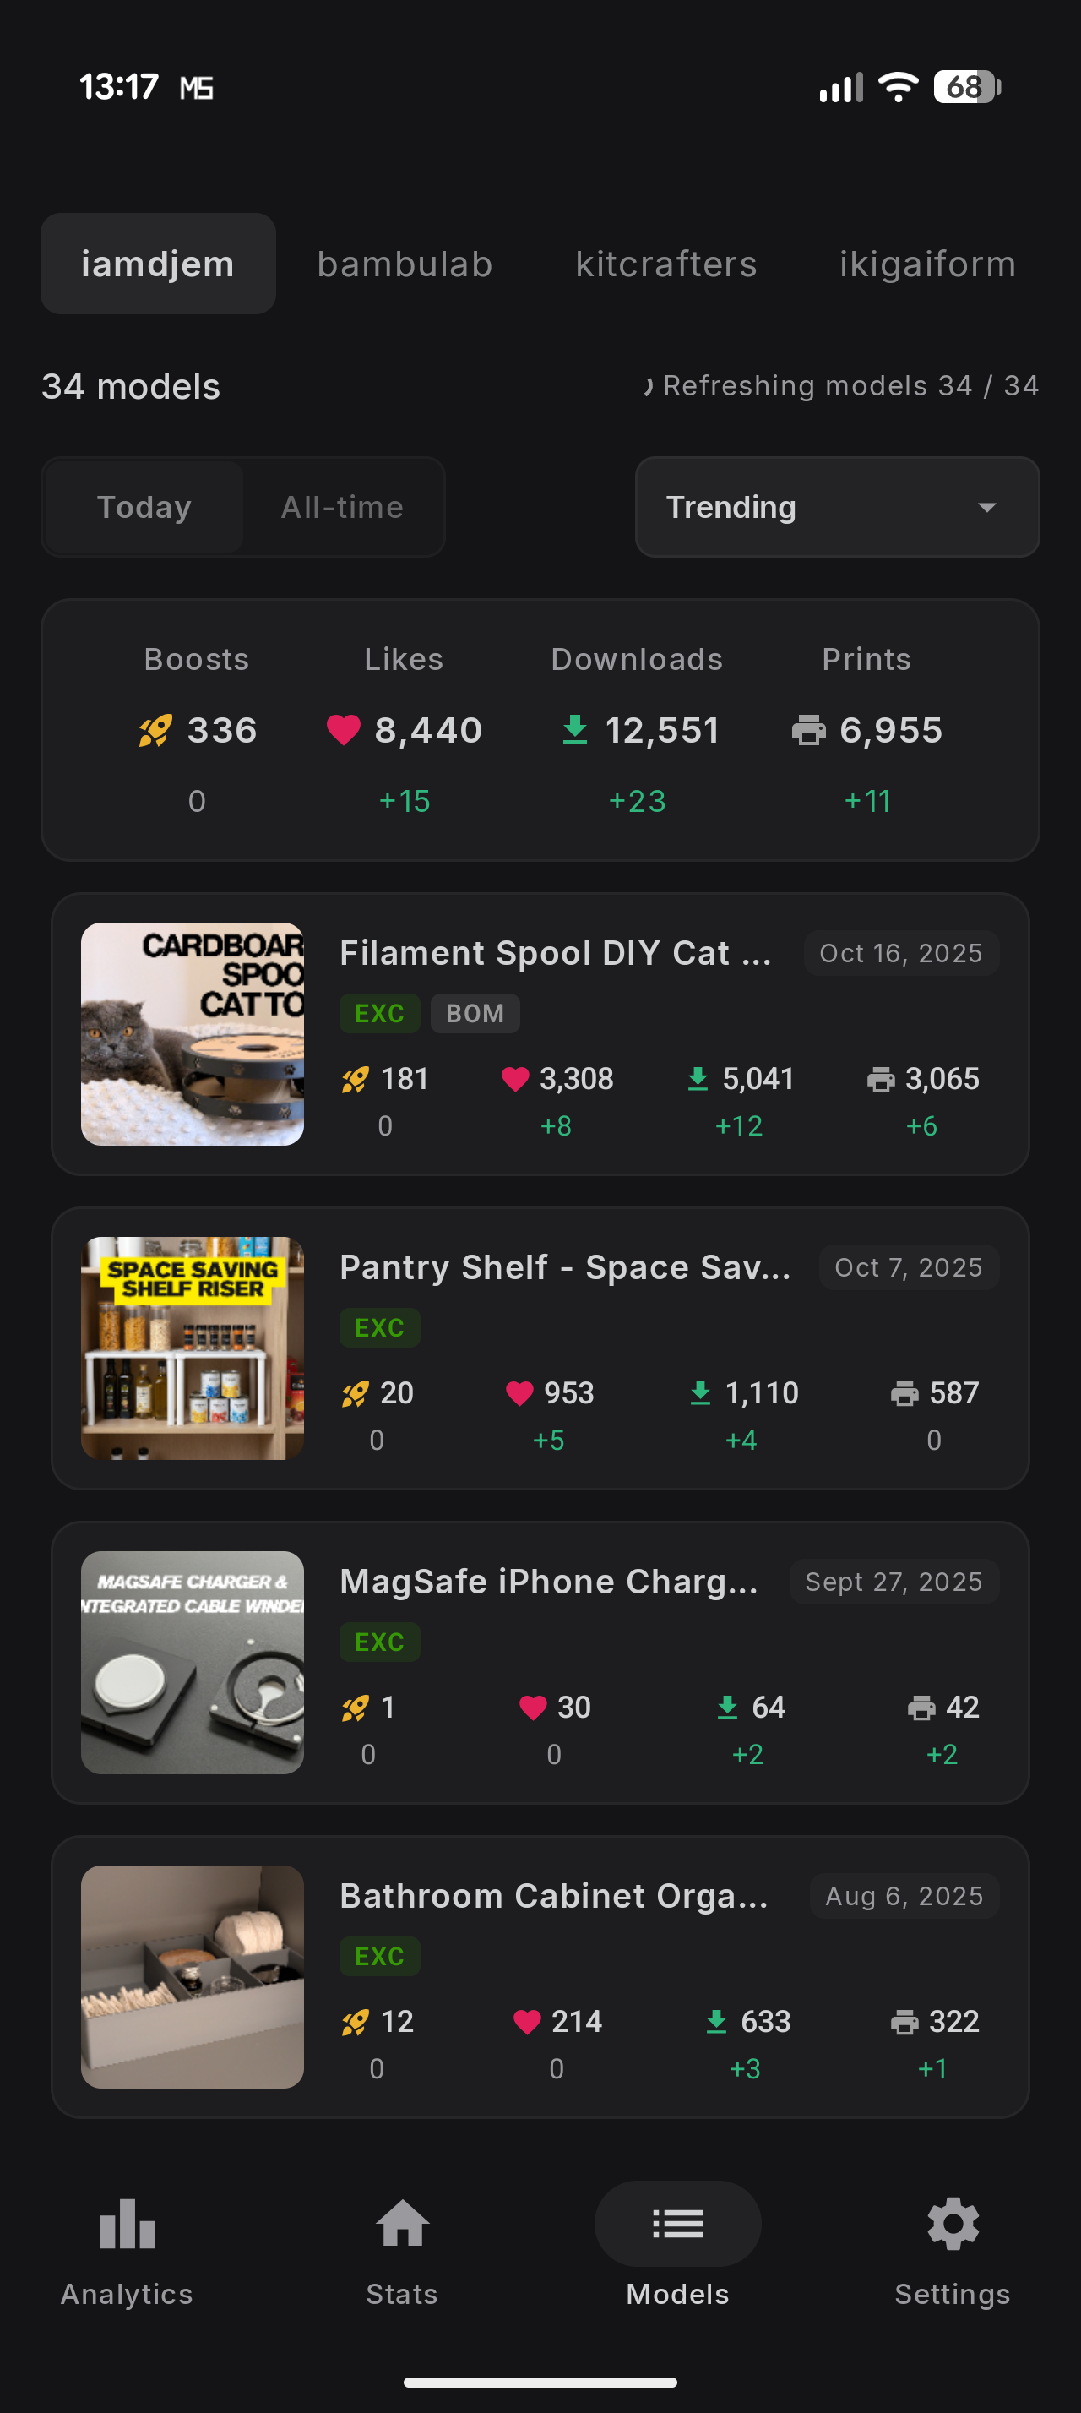Screen dimensions: 1081x2413
Task: Open Filament Spool DIY Cat model title
Action: point(555,953)
